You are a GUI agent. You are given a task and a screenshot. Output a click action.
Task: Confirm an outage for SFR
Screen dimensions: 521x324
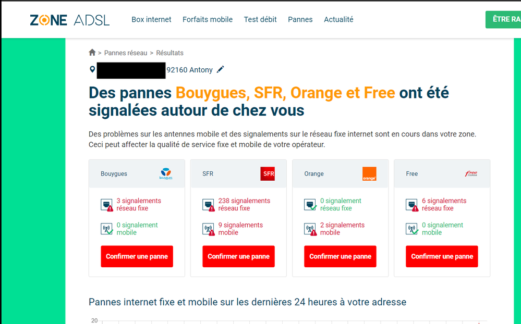238,256
